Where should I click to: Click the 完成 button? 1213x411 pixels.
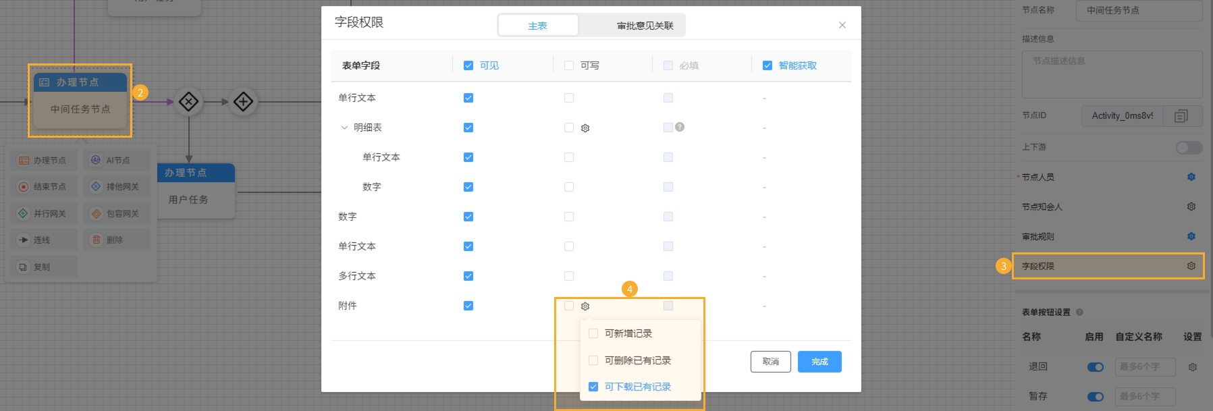[x=819, y=362]
